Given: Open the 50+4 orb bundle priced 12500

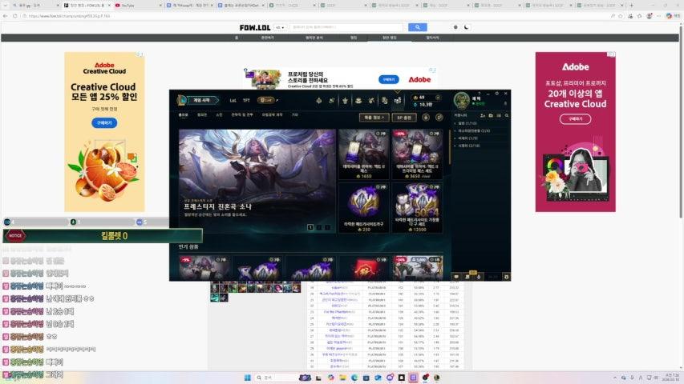Looking at the screenshot, I should coord(417,208).
